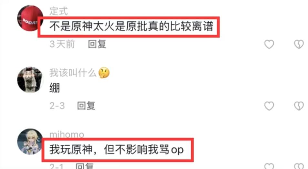Reply to 定式's comment posted 3天前
Viewport: 308px width, 169px height.
click(97, 44)
